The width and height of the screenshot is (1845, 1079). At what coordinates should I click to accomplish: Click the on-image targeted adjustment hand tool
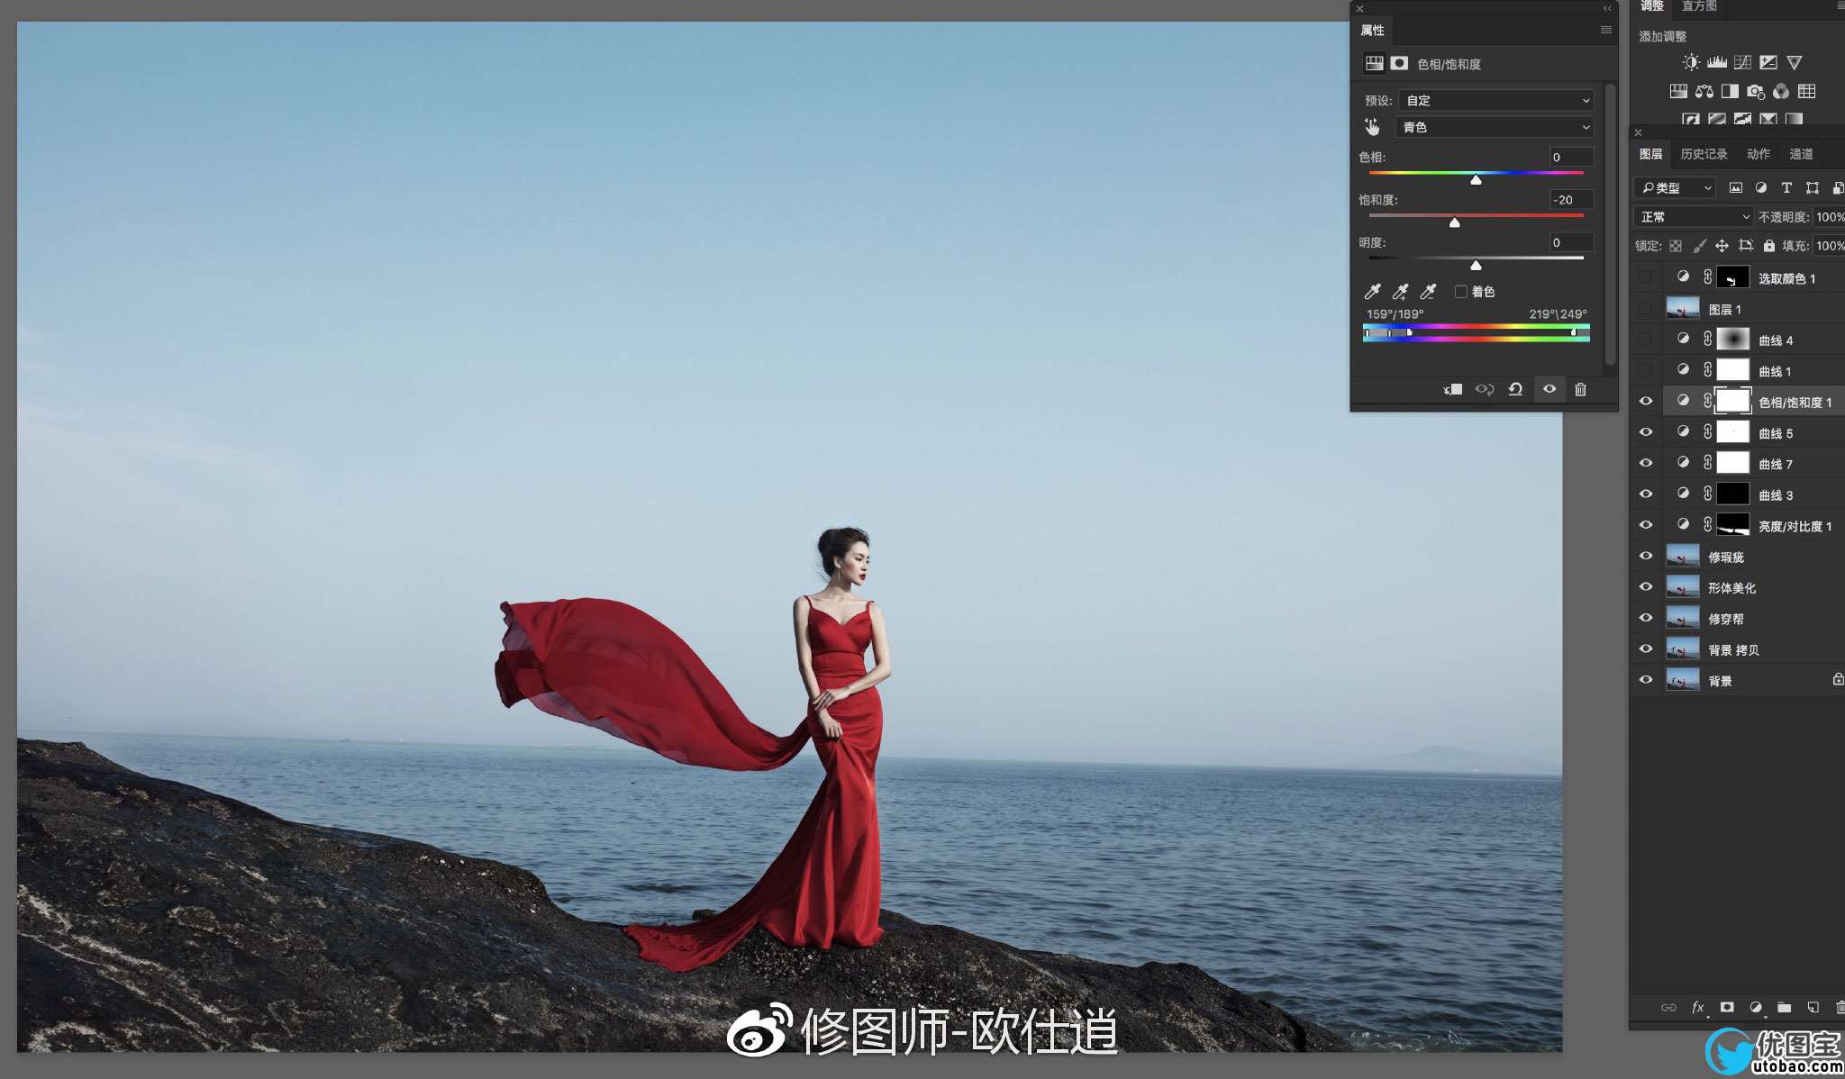[x=1372, y=127]
